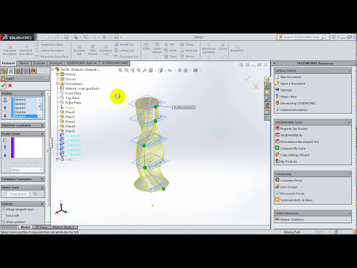This screenshot has height=268, width=357.
Task: Click the Revolved Boss/Base tool
Action: pos(26,50)
